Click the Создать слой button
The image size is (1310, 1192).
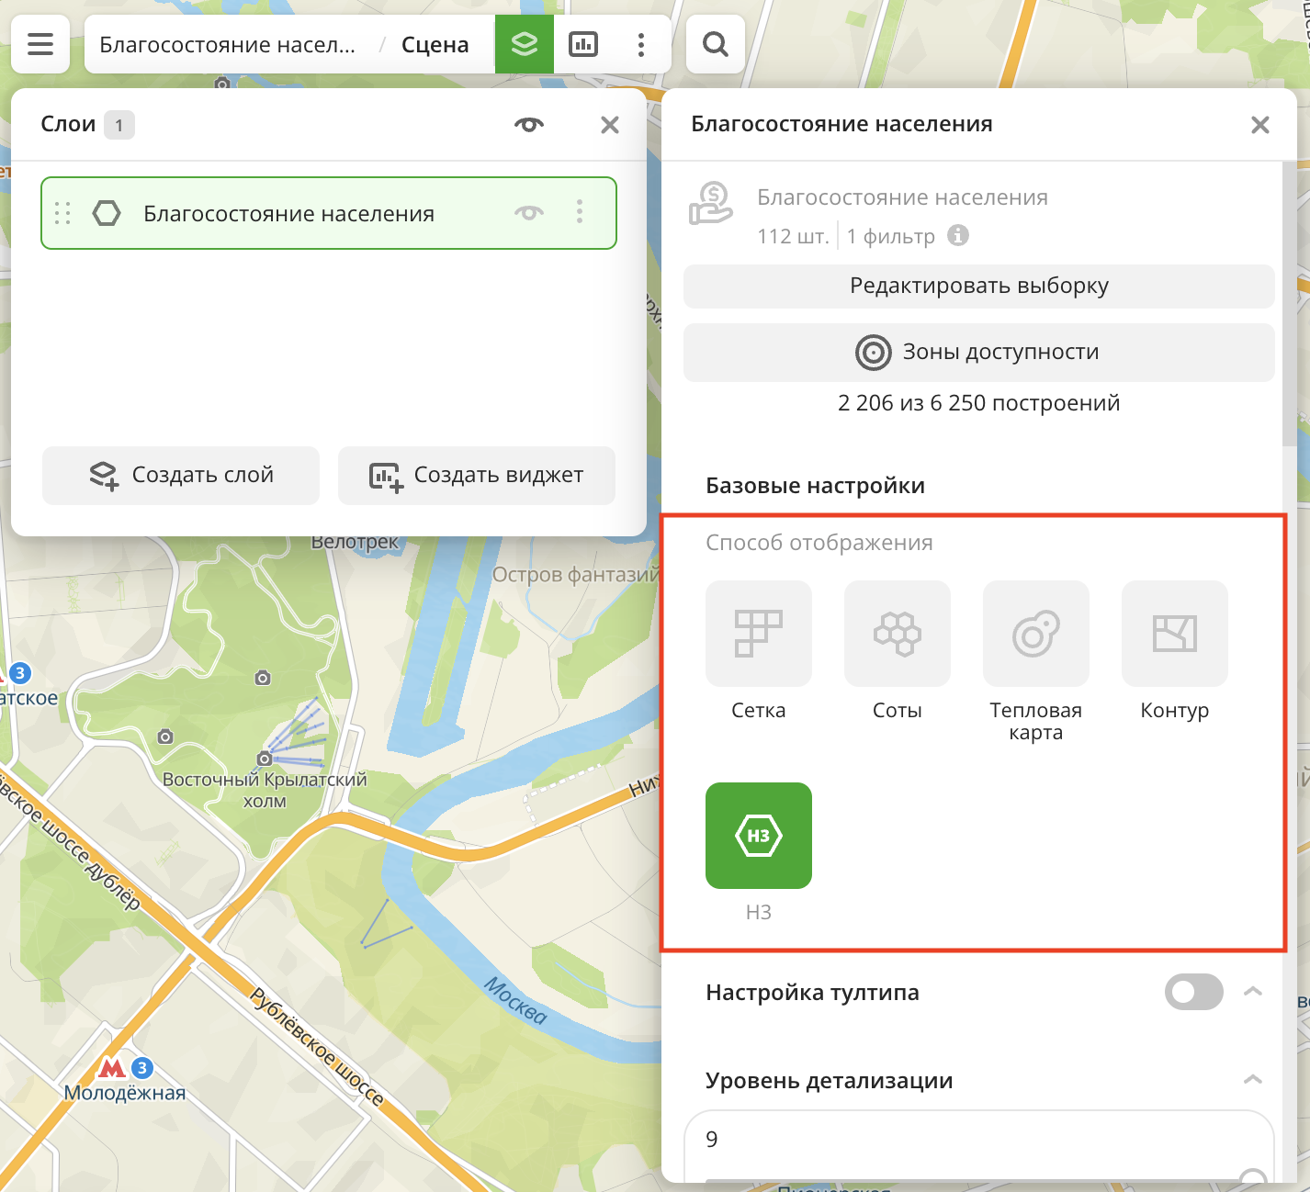(181, 475)
